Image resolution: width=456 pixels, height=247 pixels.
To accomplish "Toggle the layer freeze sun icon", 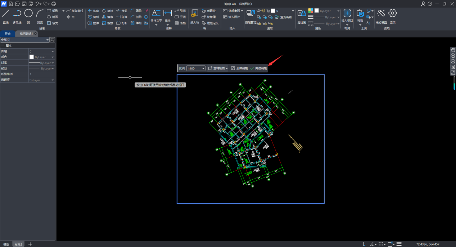I will [263, 11].
